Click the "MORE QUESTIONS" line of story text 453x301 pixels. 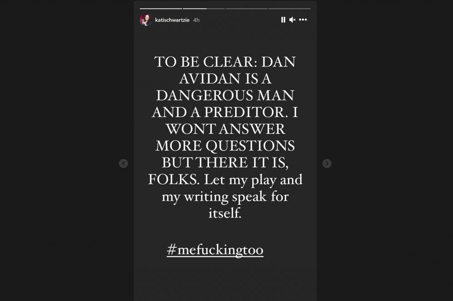tap(225, 146)
